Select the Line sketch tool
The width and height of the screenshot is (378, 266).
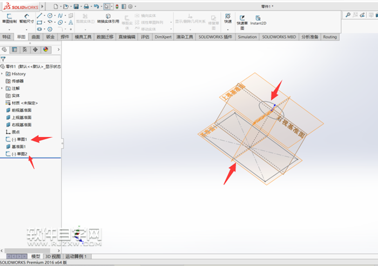click(x=39, y=16)
